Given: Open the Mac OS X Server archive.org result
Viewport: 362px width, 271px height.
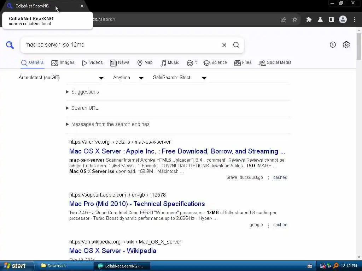Looking at the screenshot, I should click(177, 151).
